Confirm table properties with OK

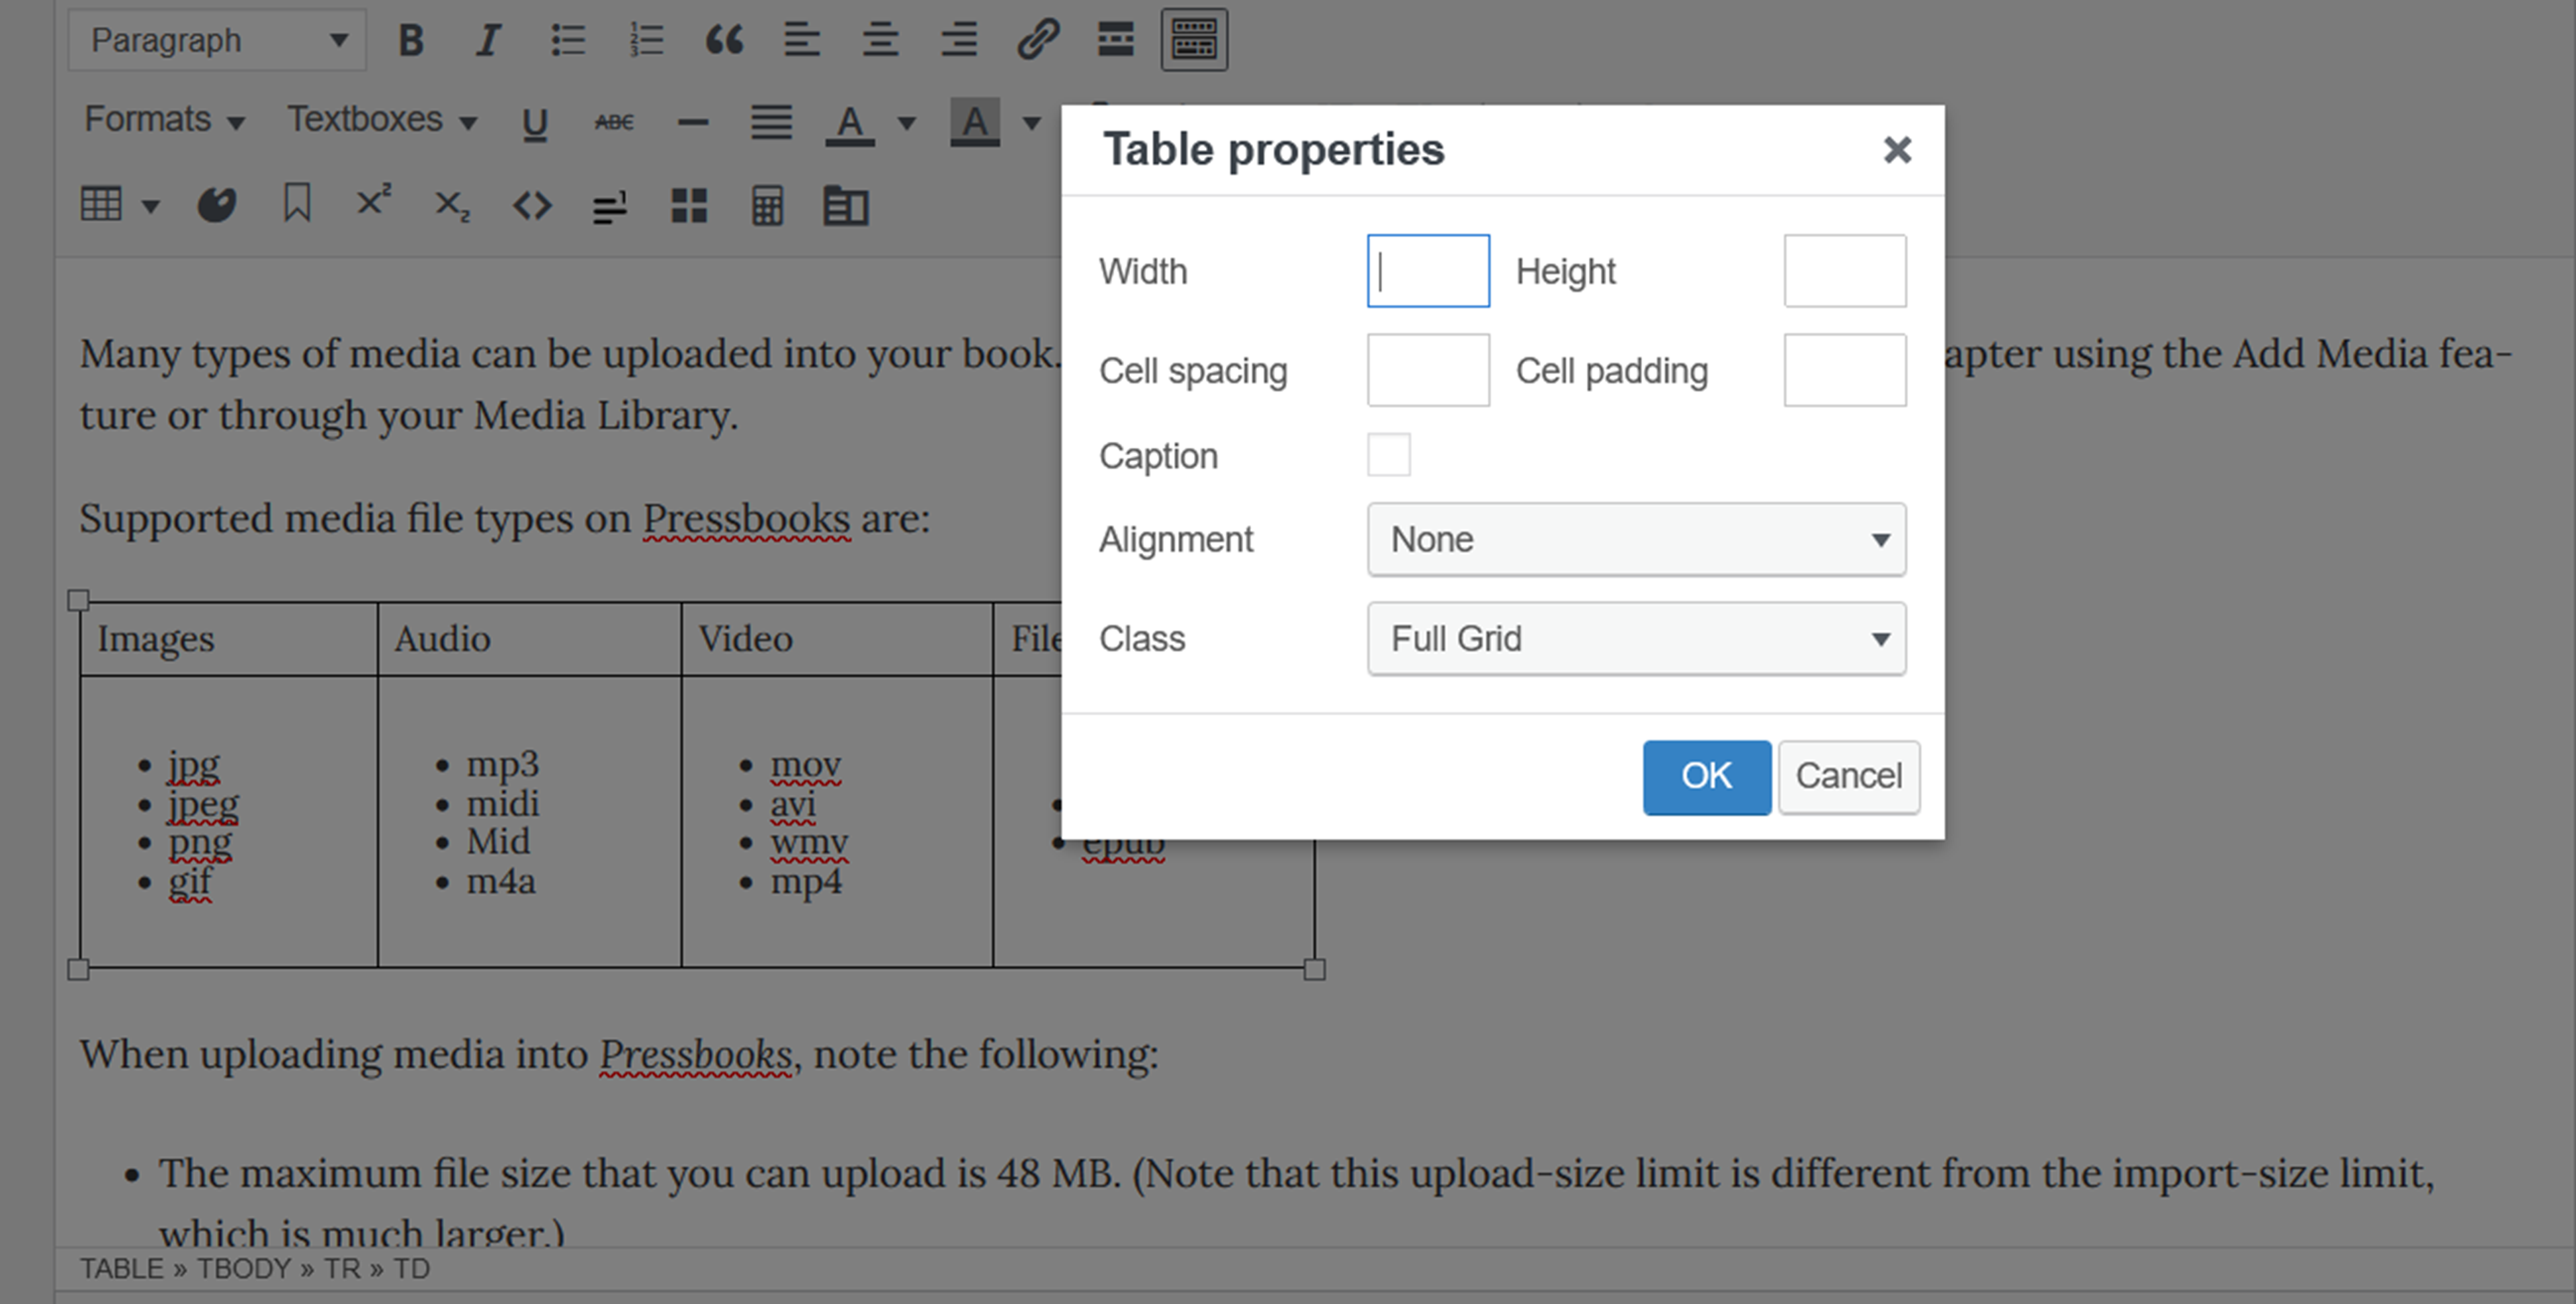tap(1706, 777)
